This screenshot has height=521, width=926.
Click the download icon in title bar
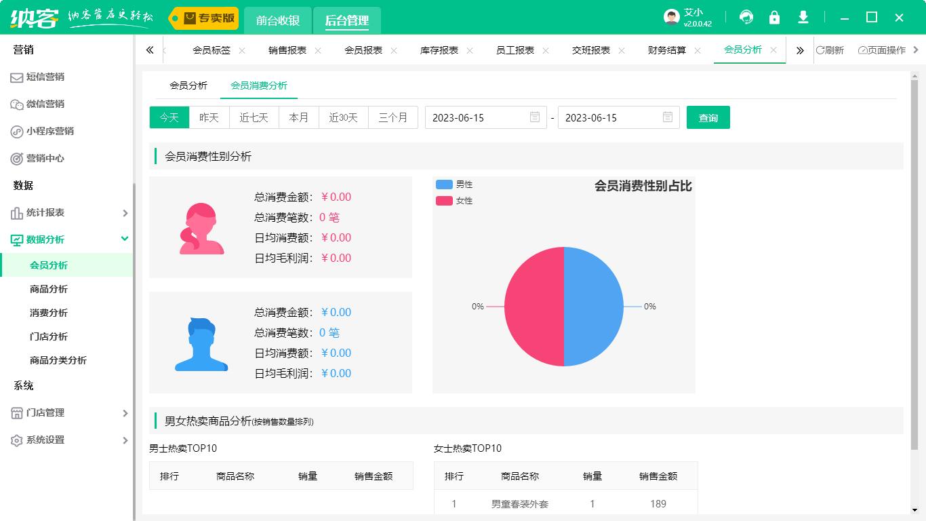tap(803, 17)
